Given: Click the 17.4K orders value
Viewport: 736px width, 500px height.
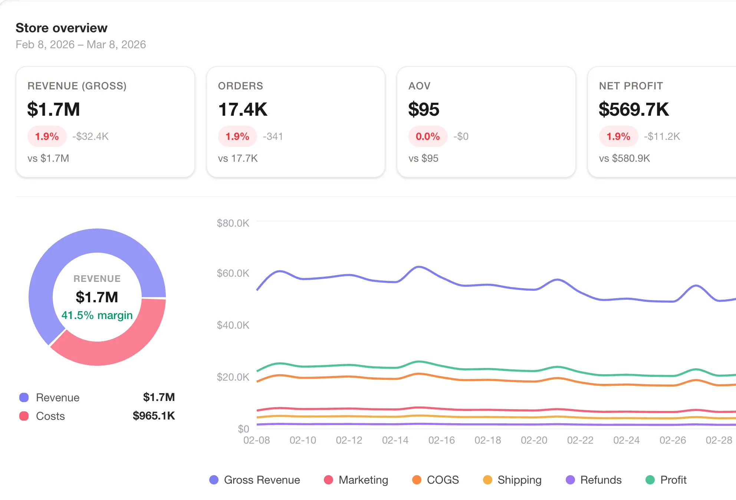Looking at the screenshot, I should [243, 109].
